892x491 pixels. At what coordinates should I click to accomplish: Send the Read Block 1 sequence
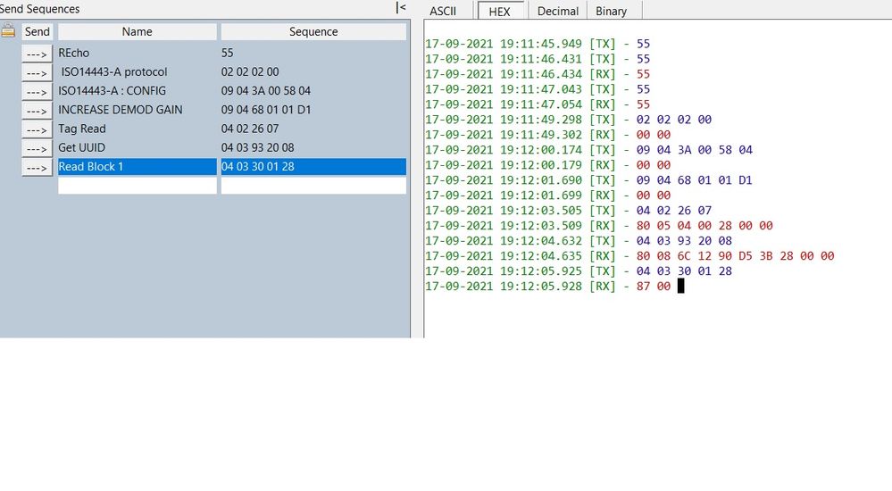pyautogui.click(x=37, y=167)
